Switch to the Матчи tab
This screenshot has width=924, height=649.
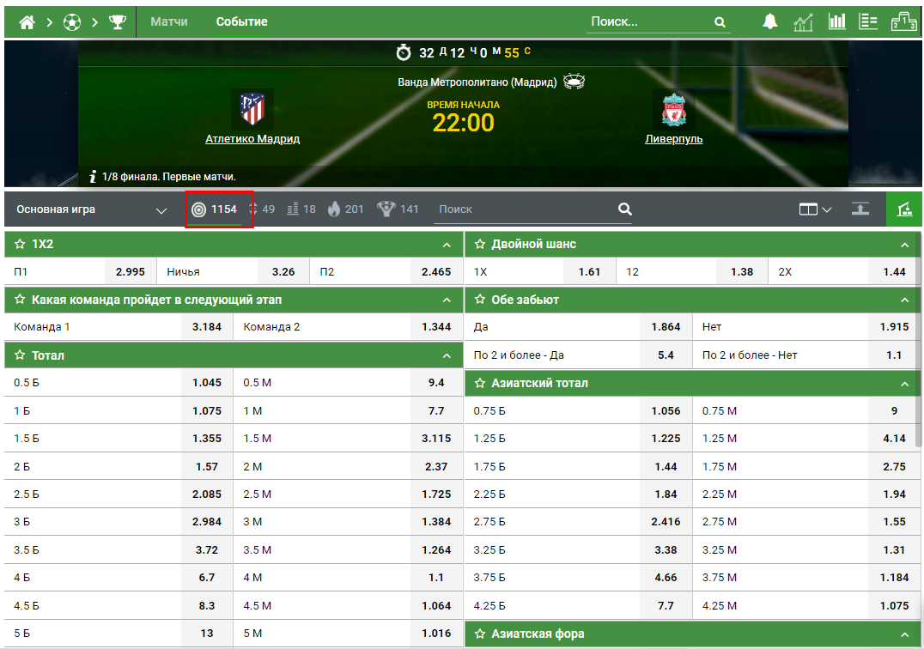tap(169, 22)
